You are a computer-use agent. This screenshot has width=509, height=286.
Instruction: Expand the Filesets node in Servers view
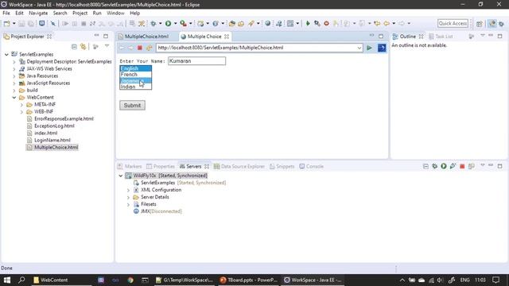point(128,205)
